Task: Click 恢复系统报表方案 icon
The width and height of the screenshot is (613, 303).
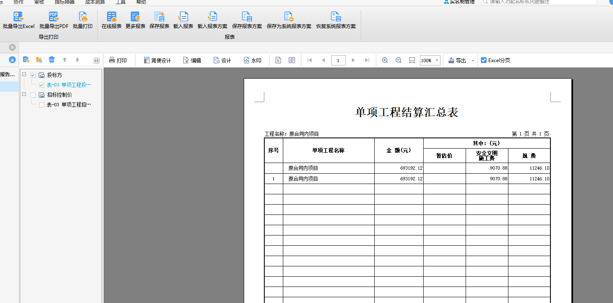Action: 336,16
